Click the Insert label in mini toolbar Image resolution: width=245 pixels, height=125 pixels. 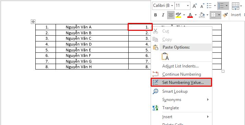pos(236,15)
